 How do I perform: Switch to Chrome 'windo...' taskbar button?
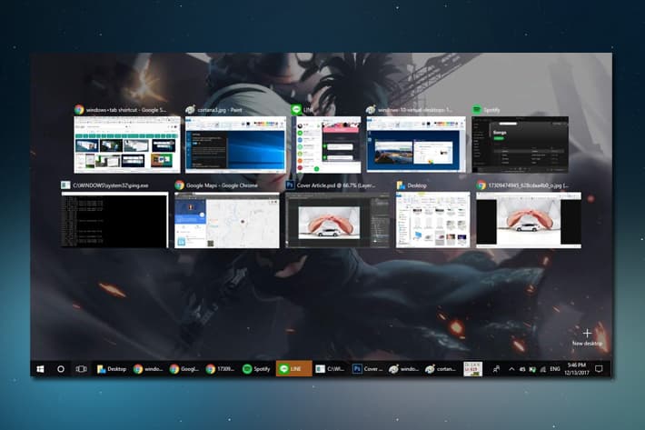(x=148, y=369)
